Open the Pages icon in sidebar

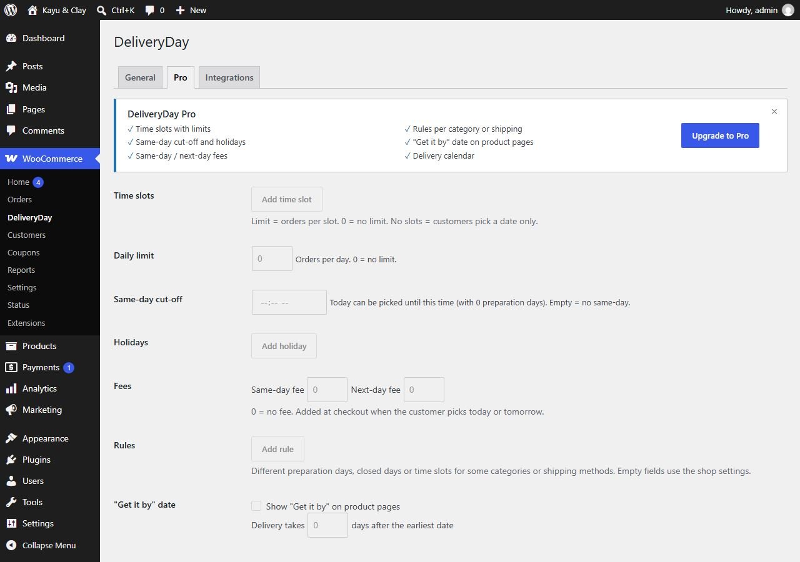[x=11, y=109]
